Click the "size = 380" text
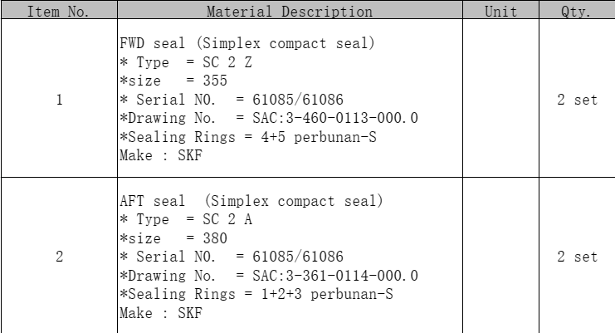615x333 pixels. [x=174, y=239]
